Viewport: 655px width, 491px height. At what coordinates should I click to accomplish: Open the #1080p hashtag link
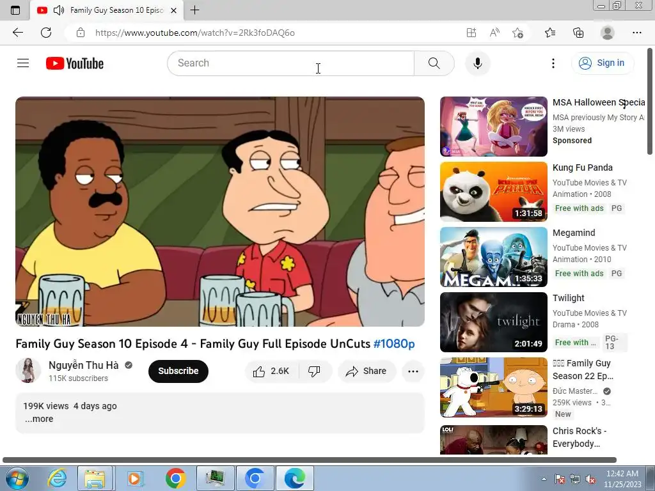click(394, 343)
